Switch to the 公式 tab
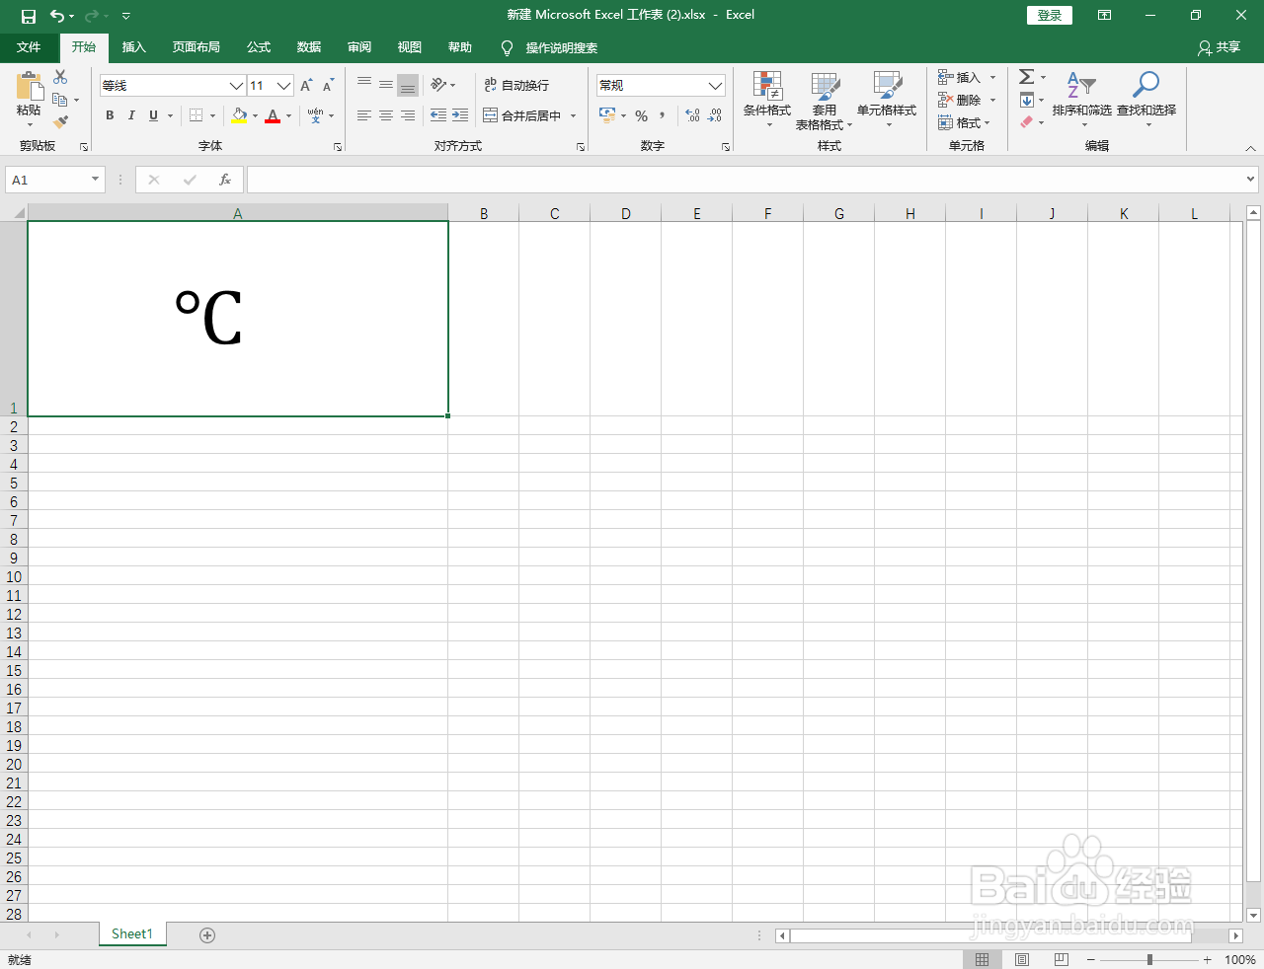The image size is (1264, 969). tap(259, 47)
